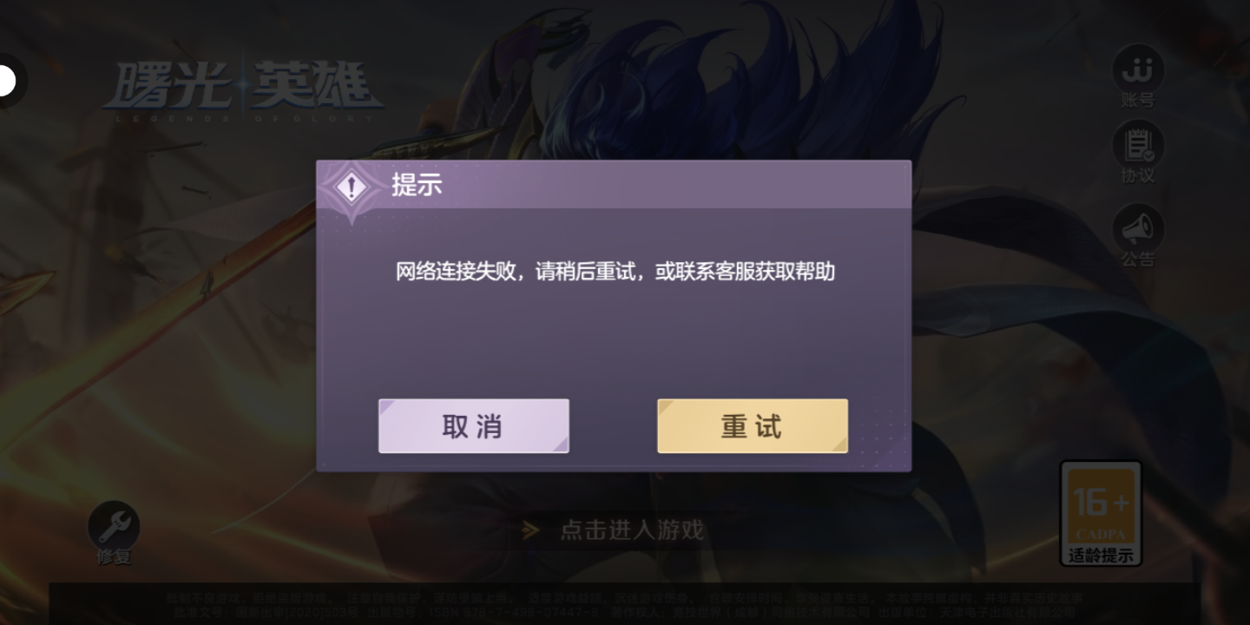Click the arrow icon beside 点击进入游戏
Screen dimensions: 1250x625
tap(530, 530)
